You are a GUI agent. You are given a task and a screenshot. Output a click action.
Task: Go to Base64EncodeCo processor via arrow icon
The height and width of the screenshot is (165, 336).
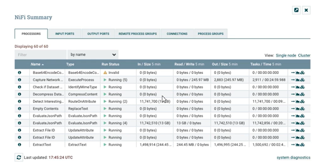click(x=293, y=73)
